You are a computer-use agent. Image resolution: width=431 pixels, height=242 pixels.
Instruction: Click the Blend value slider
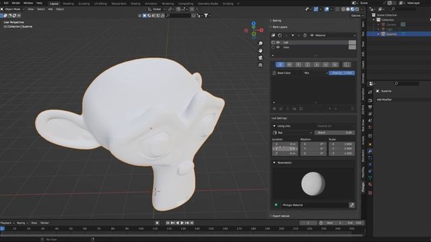(335, 133)
